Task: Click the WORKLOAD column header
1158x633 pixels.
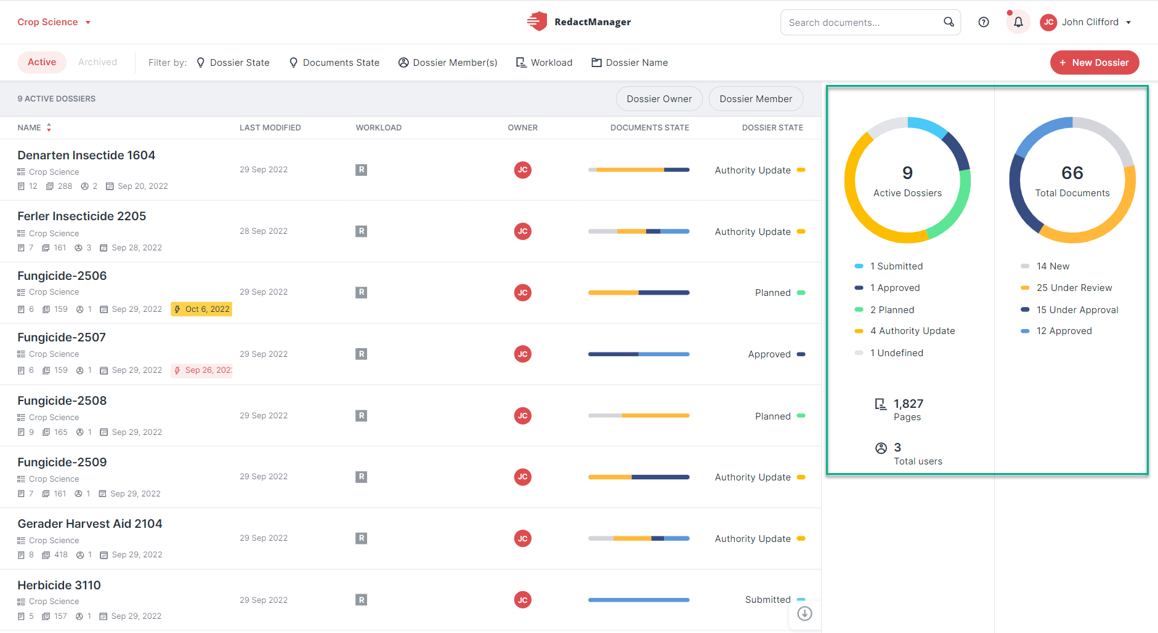Action: pyautogui.click(x=379, y=128)
